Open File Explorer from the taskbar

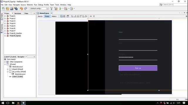coord(13,103)
